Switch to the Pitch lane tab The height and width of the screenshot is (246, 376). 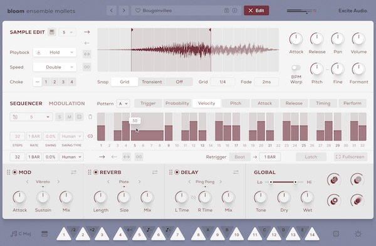click(x=236, y=104)
